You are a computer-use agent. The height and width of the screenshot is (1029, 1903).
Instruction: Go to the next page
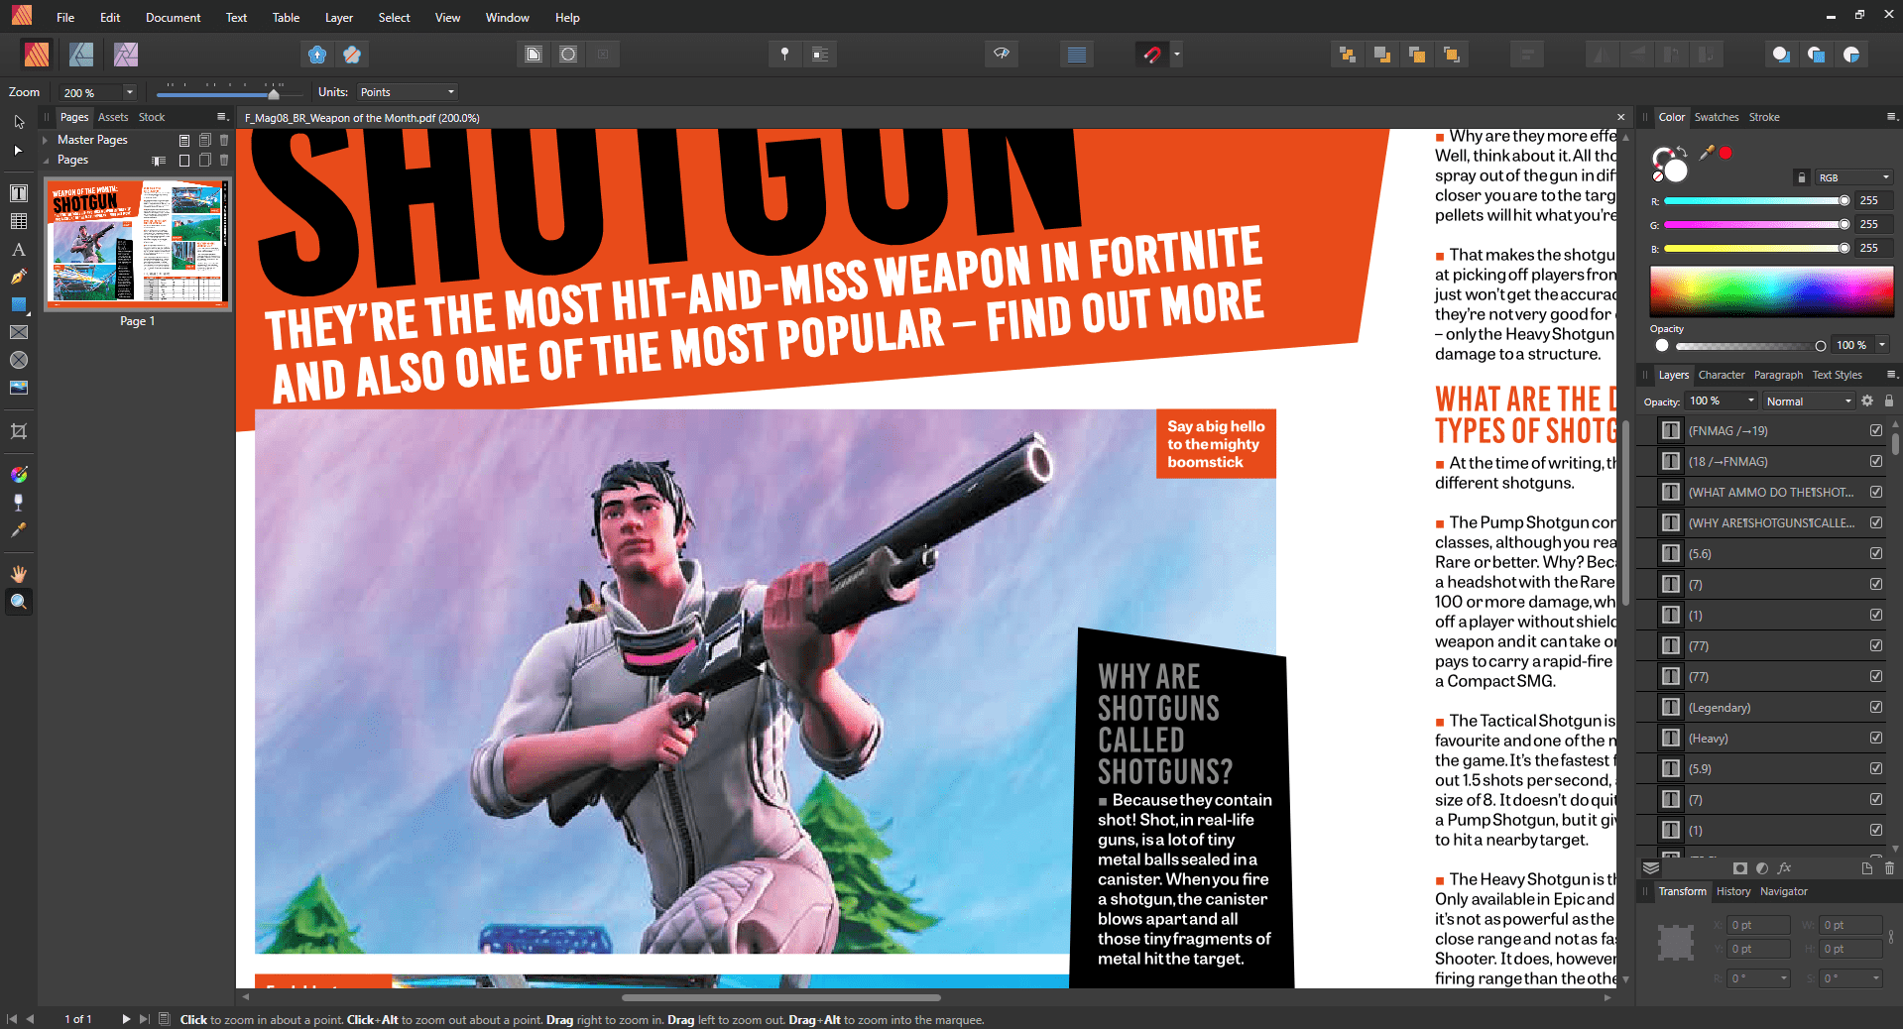pyautogui.click(x=126, y=1018)
